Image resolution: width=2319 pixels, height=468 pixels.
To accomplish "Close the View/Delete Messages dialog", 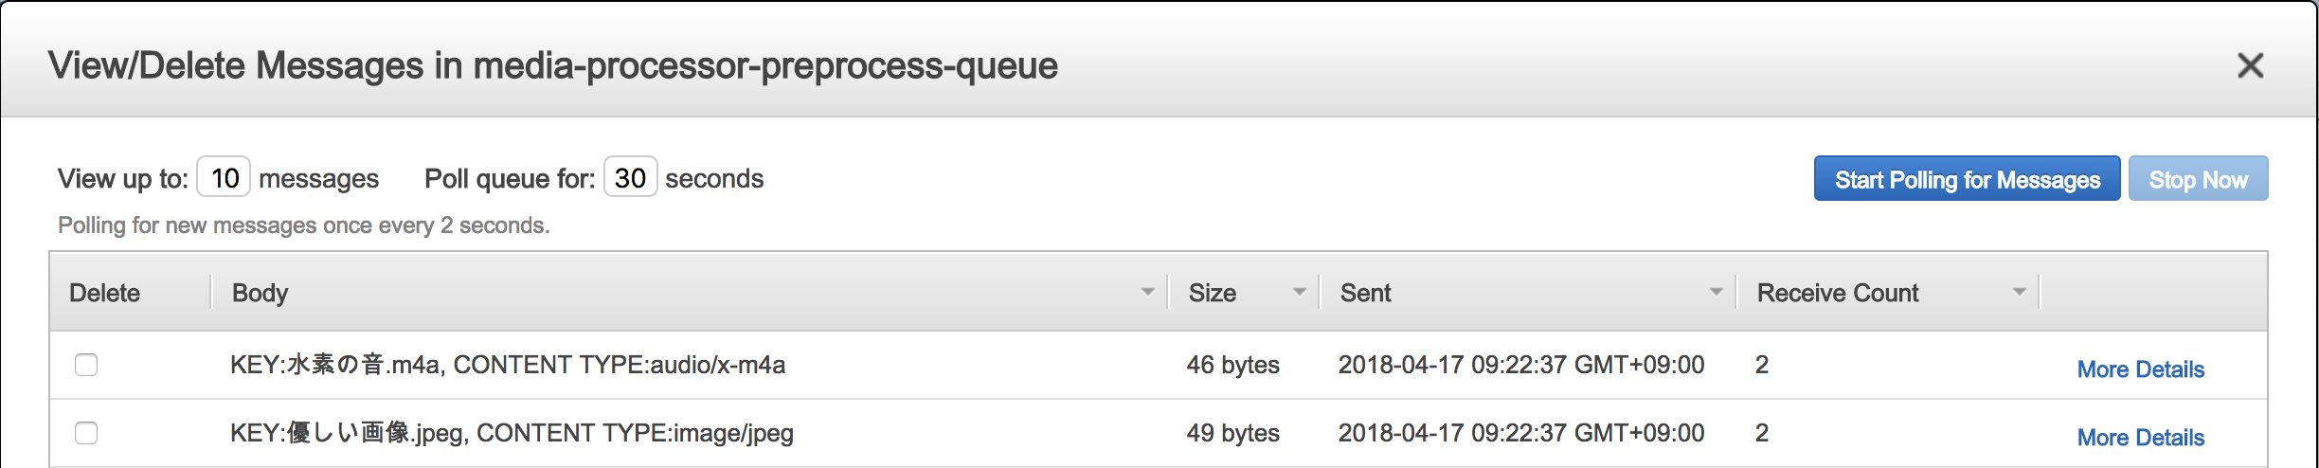I will click(x=2250, y=65).
